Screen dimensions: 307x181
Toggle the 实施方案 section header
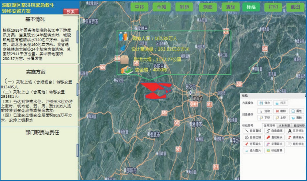[36, 72]
